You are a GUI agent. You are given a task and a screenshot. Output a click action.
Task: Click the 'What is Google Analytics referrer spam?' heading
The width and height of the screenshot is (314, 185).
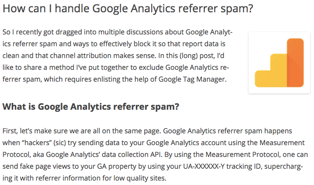[91, 106]
